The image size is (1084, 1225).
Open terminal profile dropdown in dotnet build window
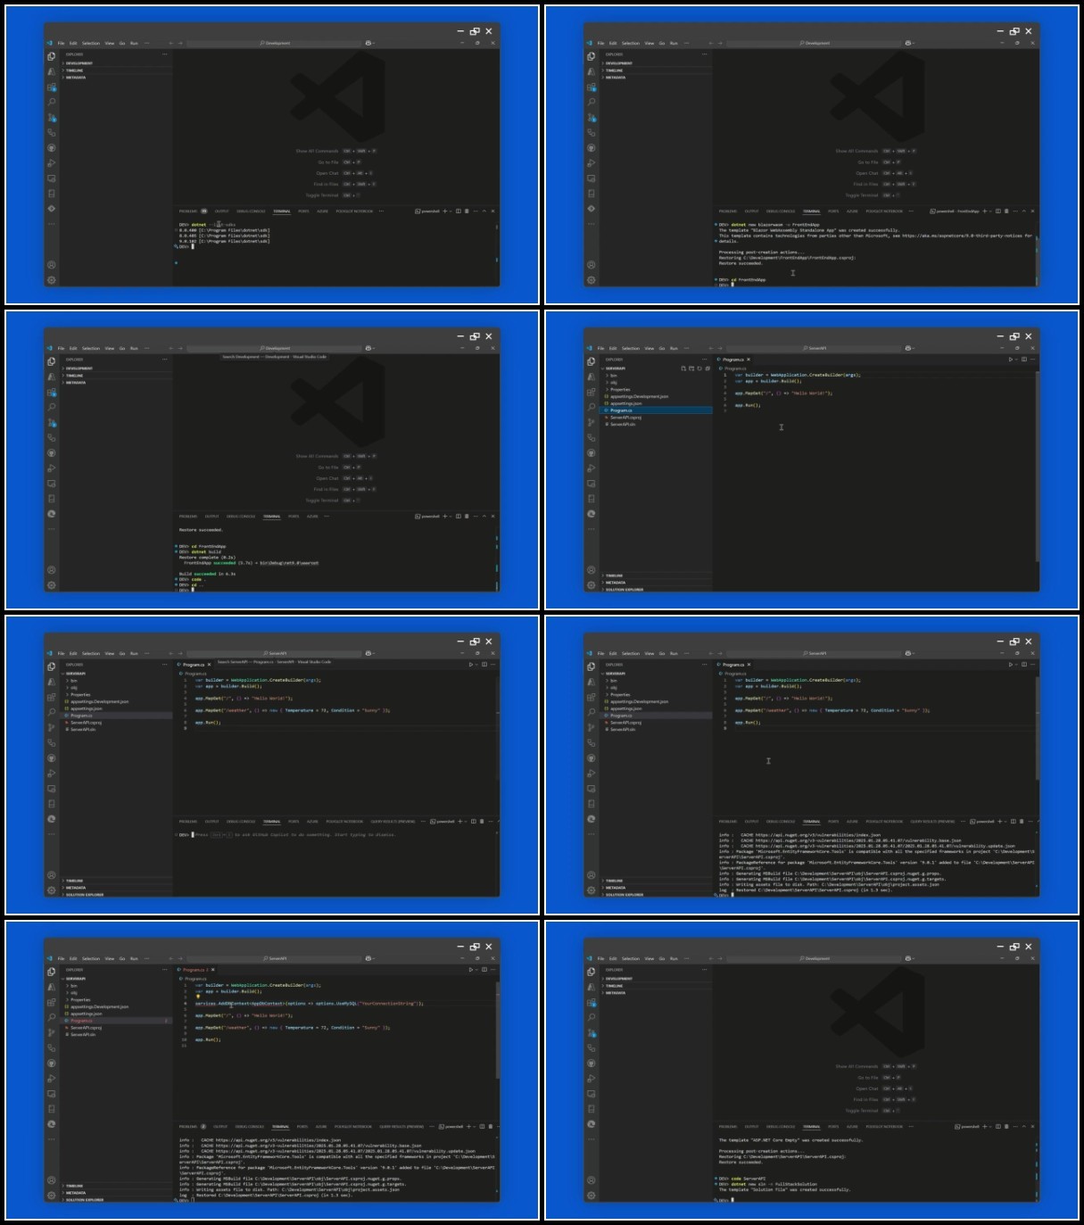pyautogui.click(x=451, y=517)
